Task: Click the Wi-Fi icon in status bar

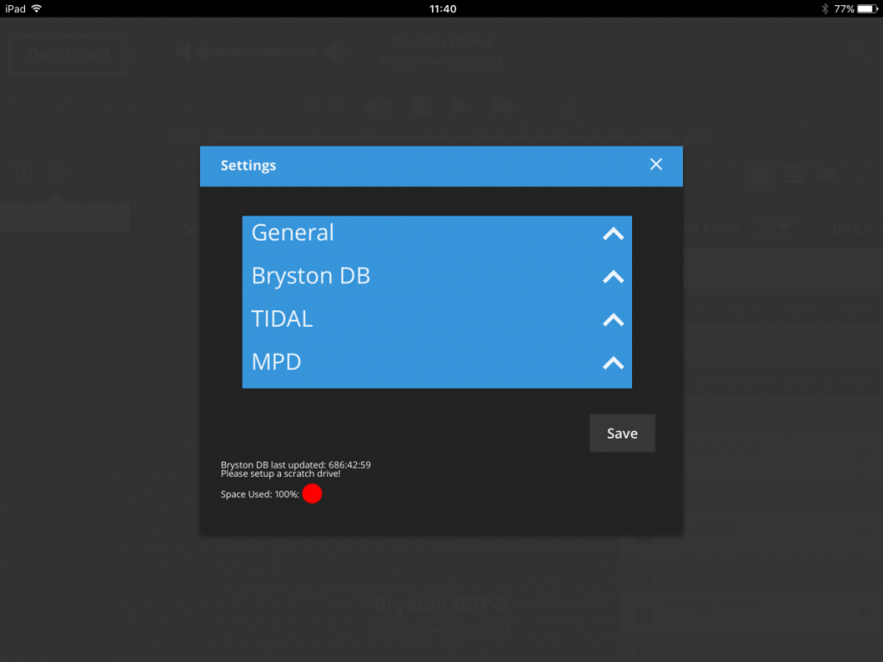Action: point(36,9)
